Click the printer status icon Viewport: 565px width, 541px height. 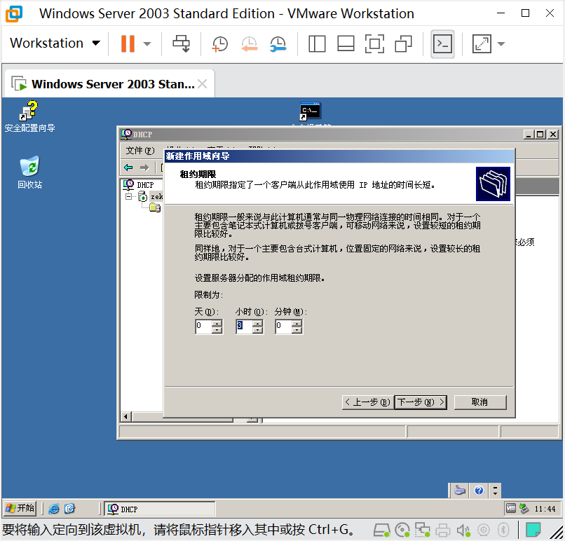(x=443, y=530)
